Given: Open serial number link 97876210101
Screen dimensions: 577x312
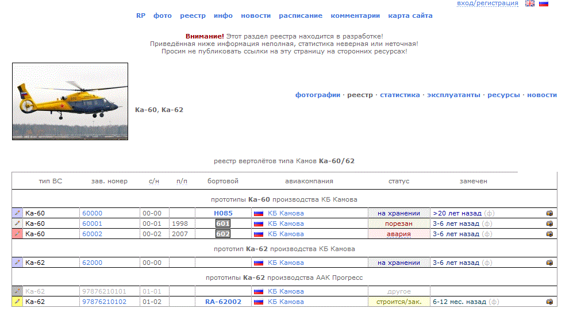Looking at the screenshot, I should tap(104, 291).
